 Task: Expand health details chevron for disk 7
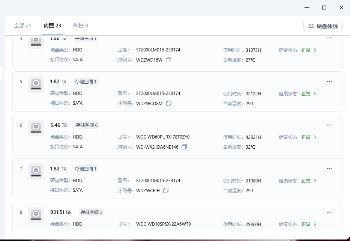pos(315,181)
